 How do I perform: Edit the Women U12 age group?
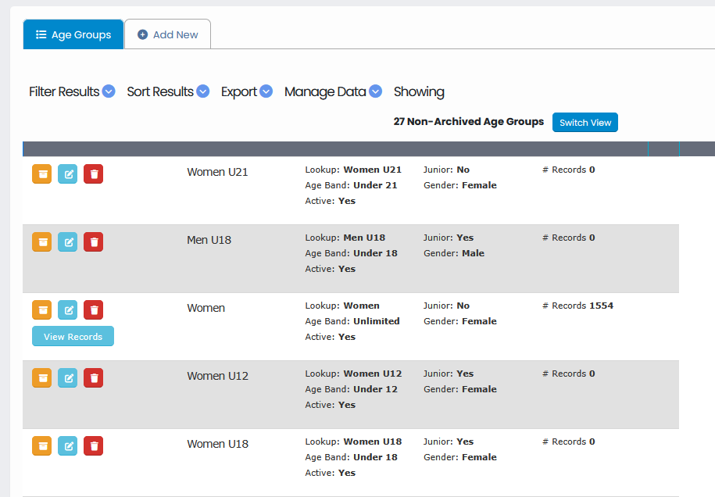[67, 377]
